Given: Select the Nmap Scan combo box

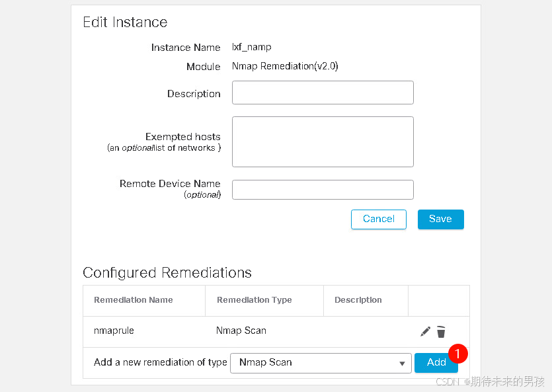Looking at the screenshot, I should click(x=321, y=363).
